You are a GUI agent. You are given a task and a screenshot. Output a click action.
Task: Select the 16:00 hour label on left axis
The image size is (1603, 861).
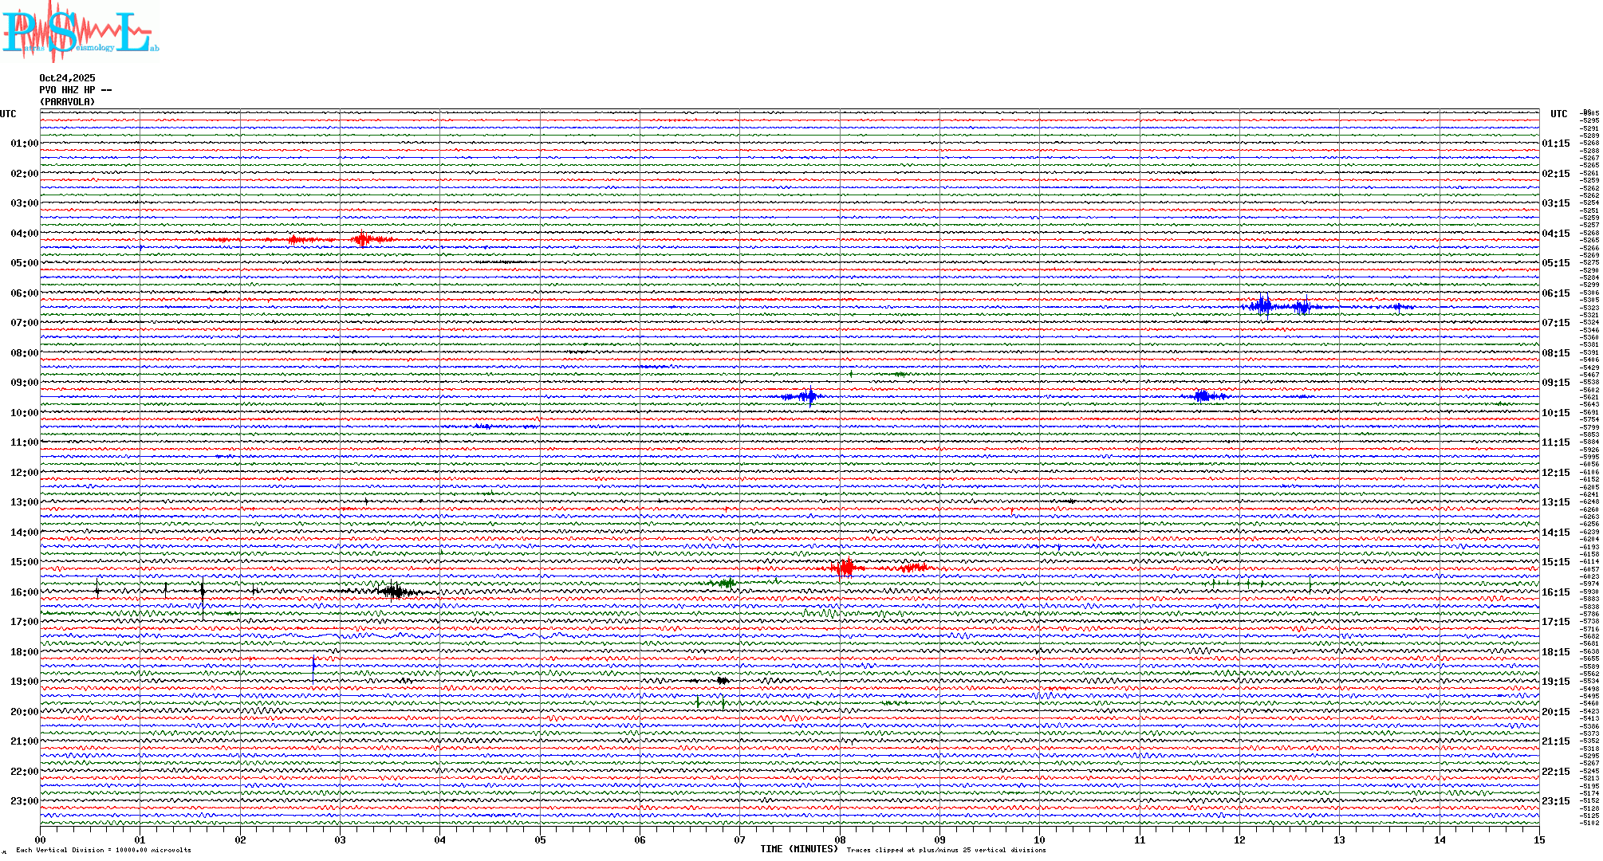click(x=24, y=592)
